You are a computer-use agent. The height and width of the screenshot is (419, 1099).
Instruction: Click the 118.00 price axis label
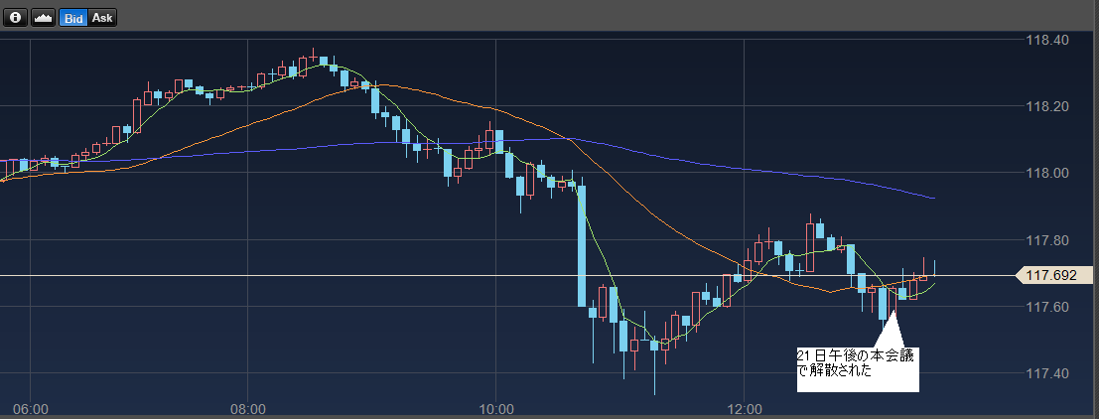[1046, 173]
